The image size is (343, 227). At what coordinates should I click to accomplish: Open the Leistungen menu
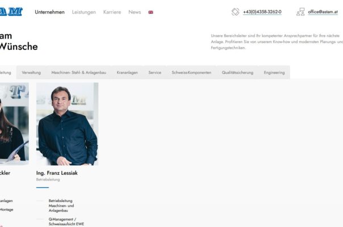(x=84, y=12)
